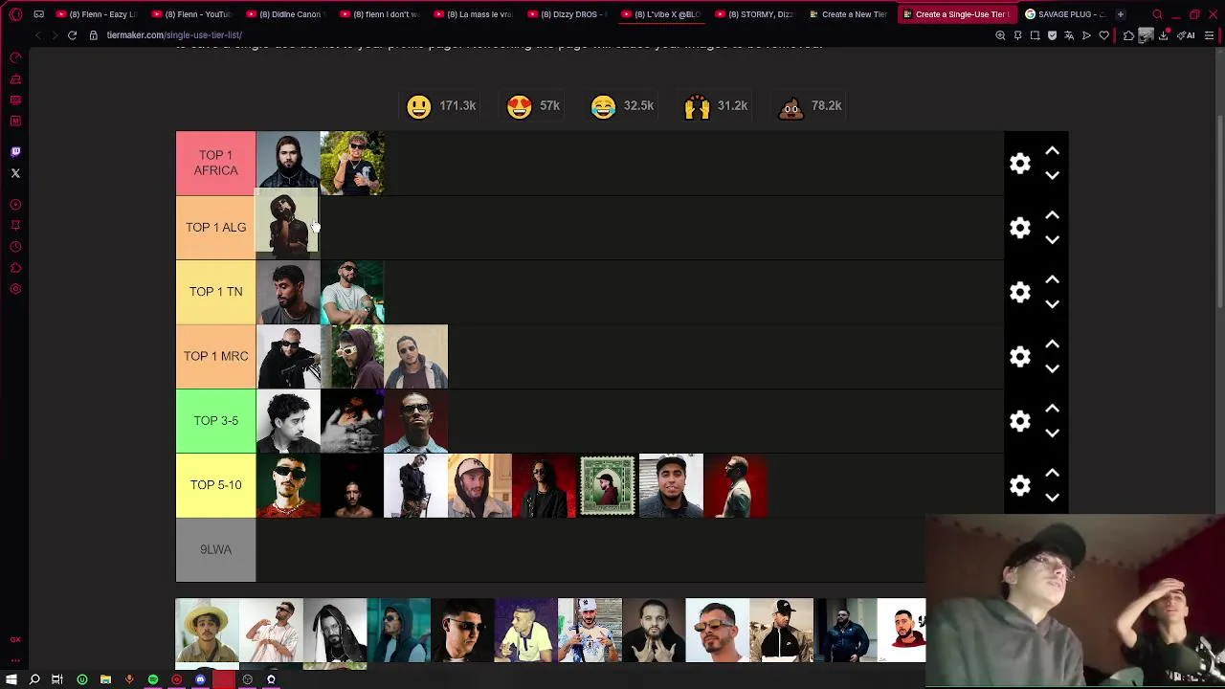Image resolution: width=1225 pixels, height=689 pixels.
Task: Click the TOP 5-10 tier label
Action: (x=215, y=485)
